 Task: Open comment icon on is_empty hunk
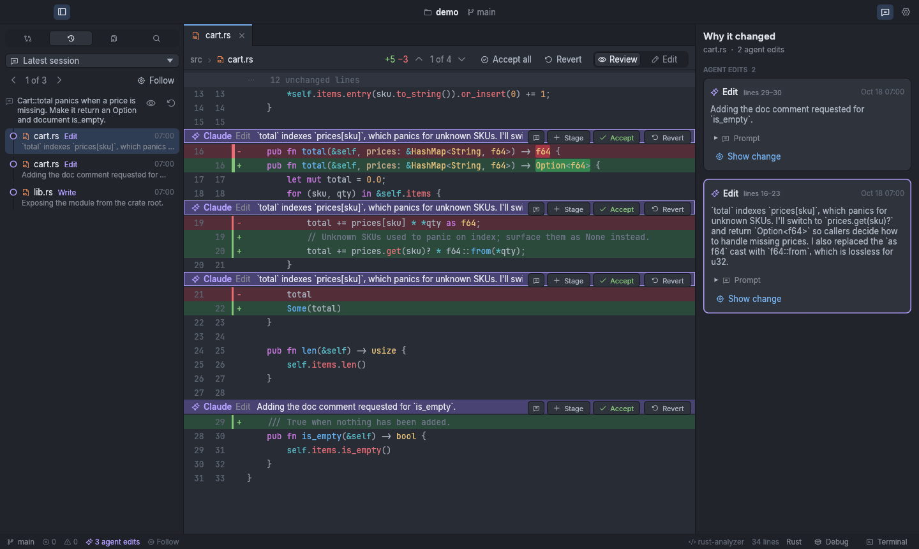point(536,408)
